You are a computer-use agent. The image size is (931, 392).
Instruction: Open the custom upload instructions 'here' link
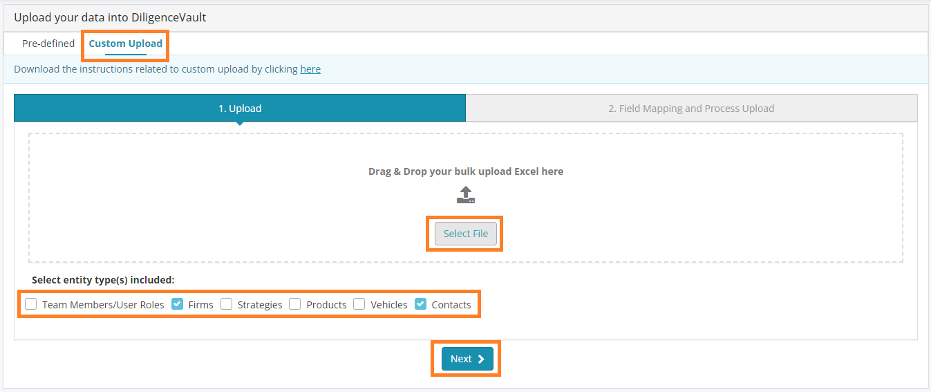[x=310, y=69]
